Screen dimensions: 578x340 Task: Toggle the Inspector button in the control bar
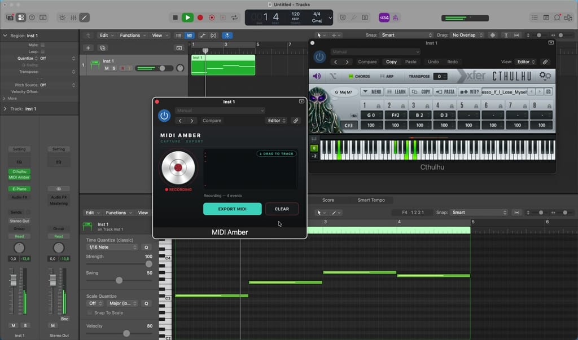point(21,17)
